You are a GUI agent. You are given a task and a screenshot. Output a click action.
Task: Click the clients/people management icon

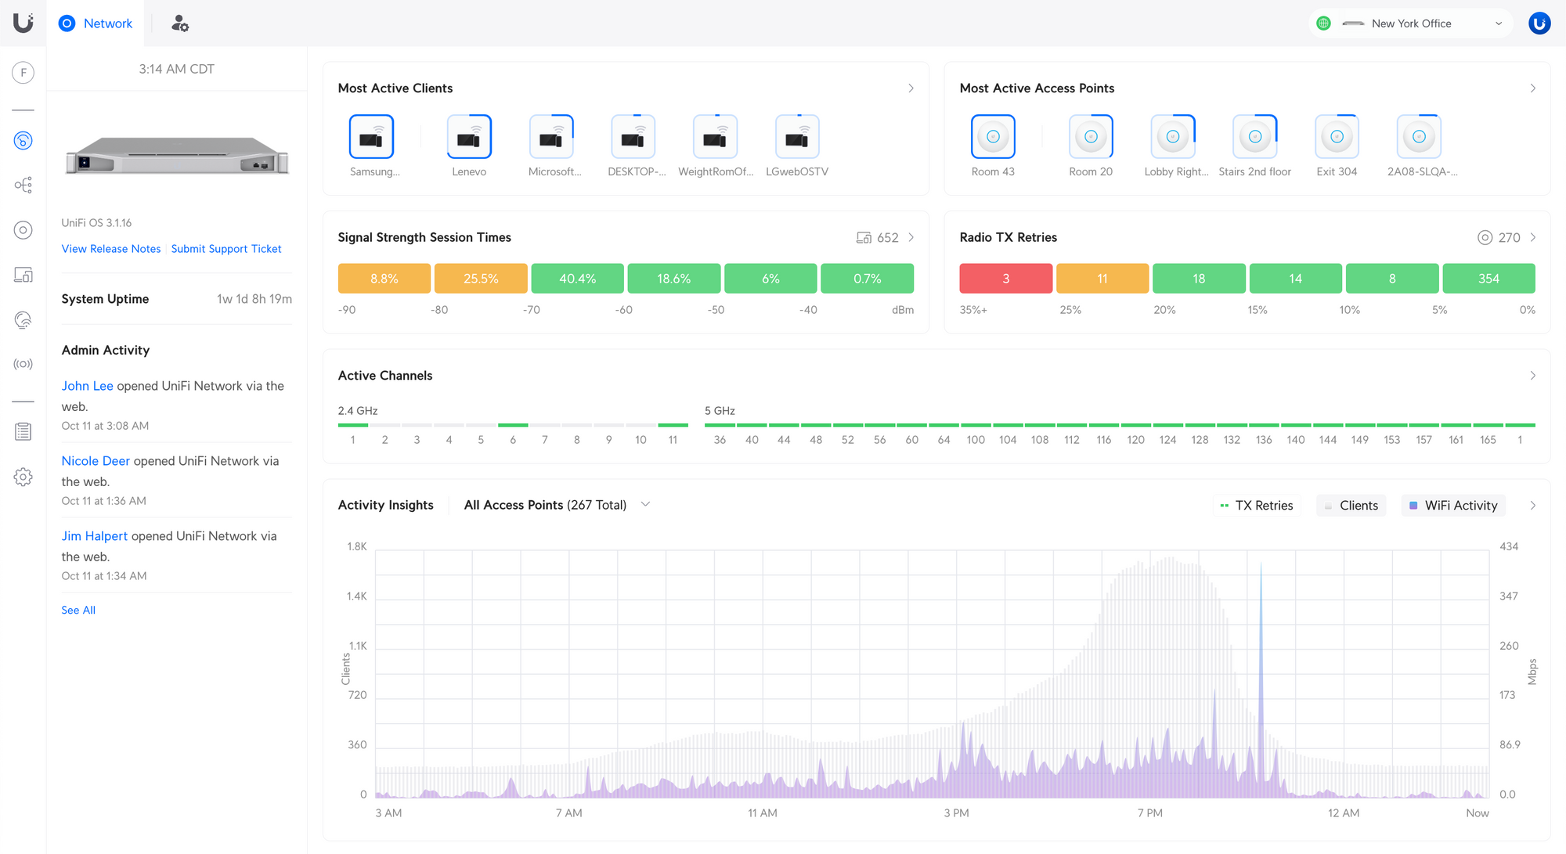coord(179,22)
